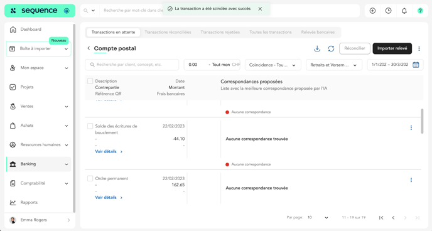Click the Banking building icon
The image size is (432, 231).
click(13, 164)
